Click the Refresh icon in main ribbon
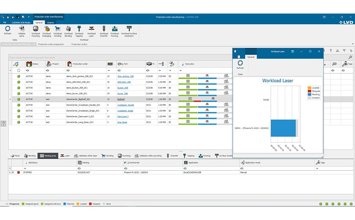This screenshot has height=220, width=355. tap(8, 28)
